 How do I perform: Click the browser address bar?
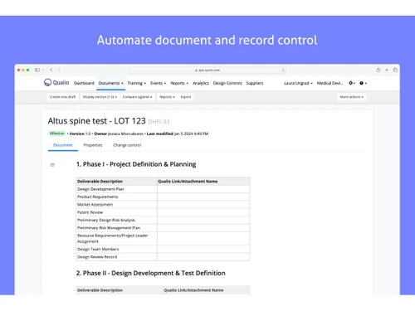click(207, 70)
